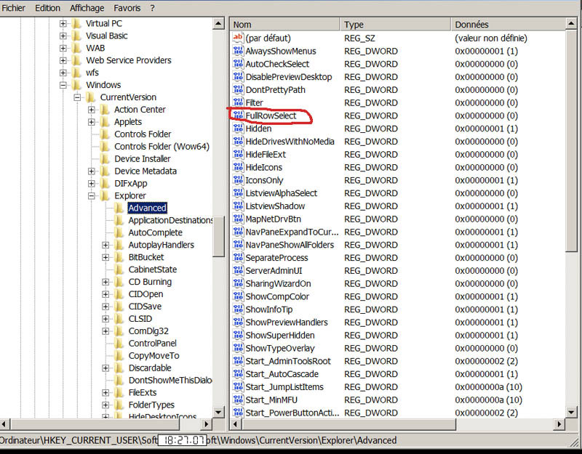Viewport: 582px width, 454px height.
Task: Expand the Web Service Providers key
Action: click(x=63, y=60)
